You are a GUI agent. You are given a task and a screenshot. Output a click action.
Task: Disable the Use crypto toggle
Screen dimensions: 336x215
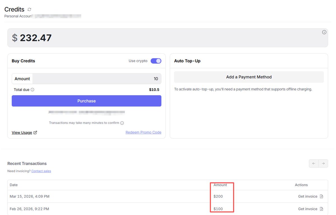tap(156, 61)
